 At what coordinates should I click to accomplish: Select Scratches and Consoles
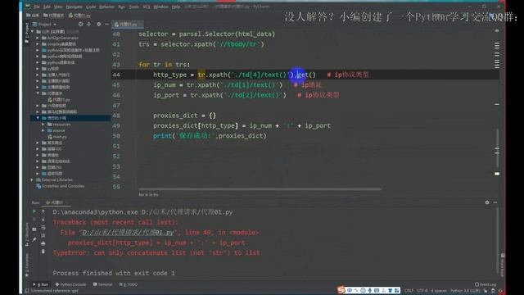pos(60,186)
